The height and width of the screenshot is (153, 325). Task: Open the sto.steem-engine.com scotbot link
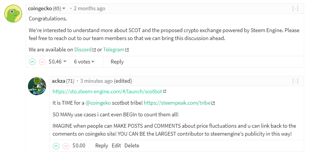pyautogui.click(x=107, y=91)
